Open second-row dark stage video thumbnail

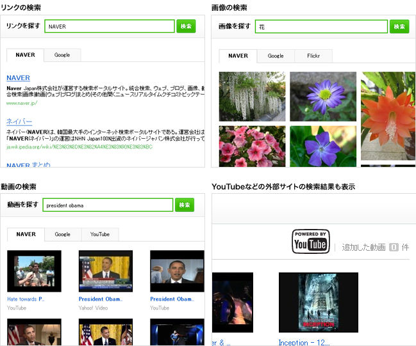pyautogui.click(x=177, y=332)
